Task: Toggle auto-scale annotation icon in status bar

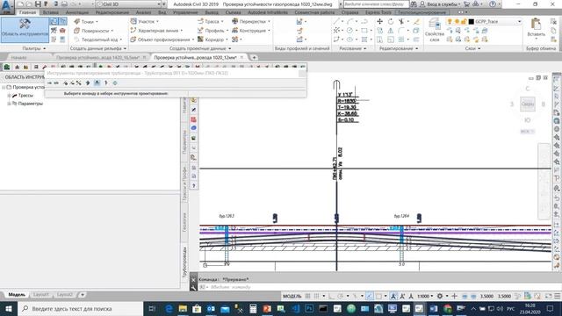Action: click(x=411, y=296)
